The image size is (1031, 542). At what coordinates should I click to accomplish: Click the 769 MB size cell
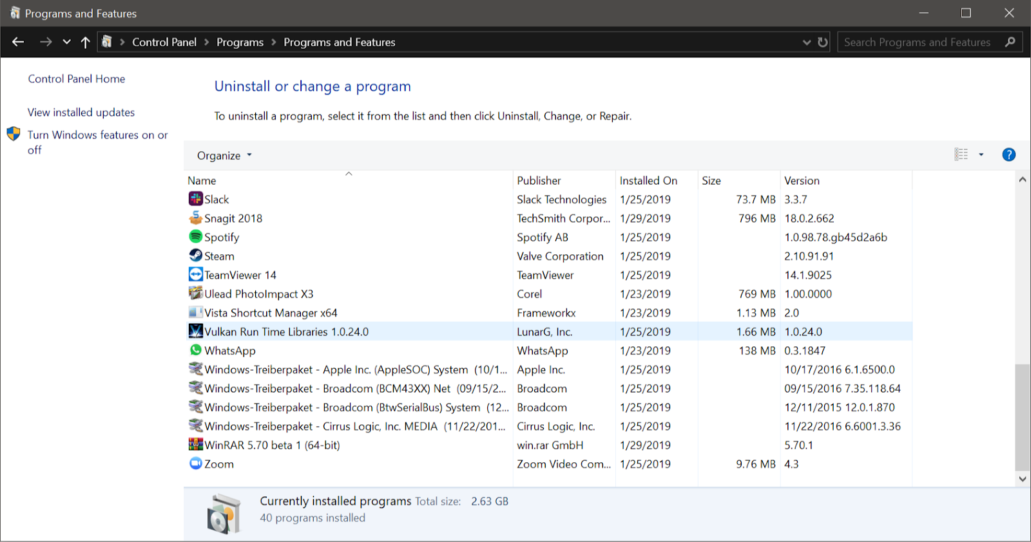(757, 294)
